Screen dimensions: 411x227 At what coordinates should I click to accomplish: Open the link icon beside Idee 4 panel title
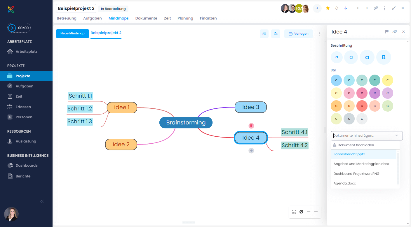395,31
